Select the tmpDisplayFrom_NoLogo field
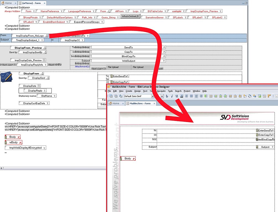Viewport: 278px width, 212px height. [x=30, y=36]
